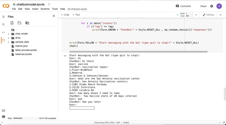
Task: Click the horizontal code cell scrollbar
Action: [138, 52]
